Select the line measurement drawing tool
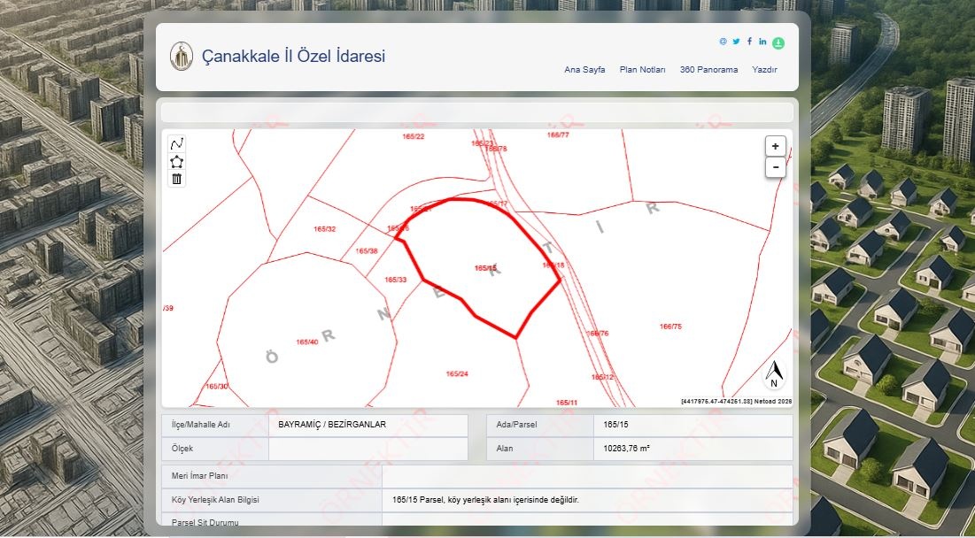The width and height of the screenshot is (975, 538). pyautogui.click(x=176, y=145)
